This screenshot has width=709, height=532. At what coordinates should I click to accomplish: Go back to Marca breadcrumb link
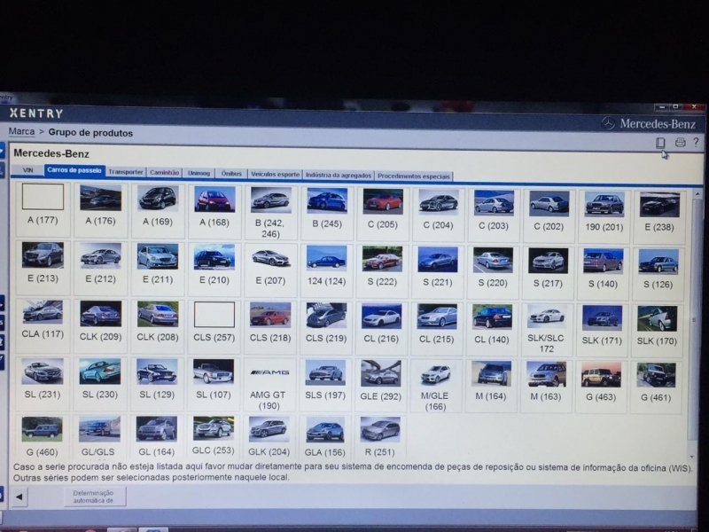(21, 131)
